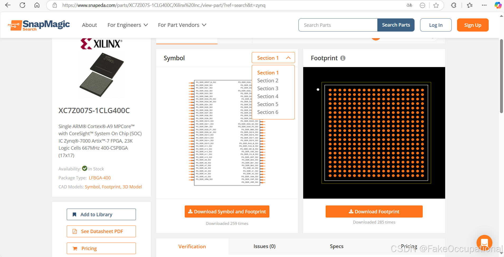
Task: Open the About menu item
Action: 89,25
